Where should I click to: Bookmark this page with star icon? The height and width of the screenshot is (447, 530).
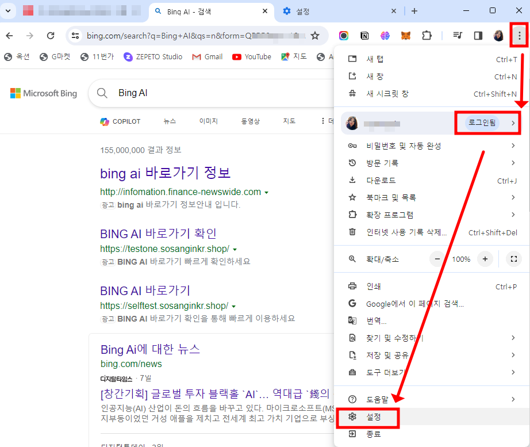pyautogui.click(x=315, y=36)
